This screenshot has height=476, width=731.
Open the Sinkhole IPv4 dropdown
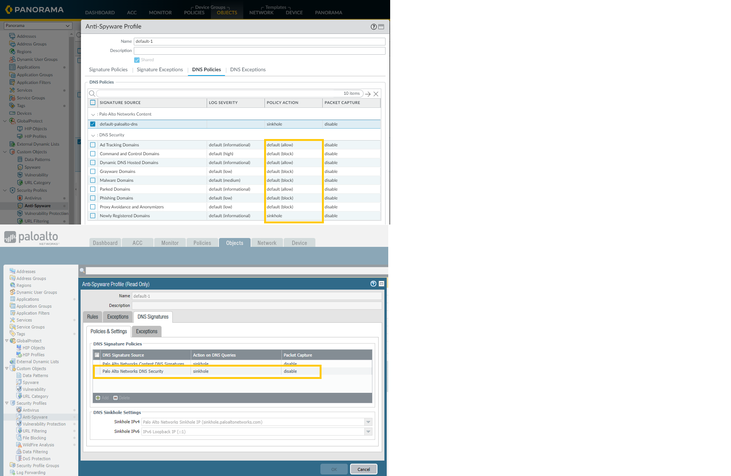coord(368,422)
